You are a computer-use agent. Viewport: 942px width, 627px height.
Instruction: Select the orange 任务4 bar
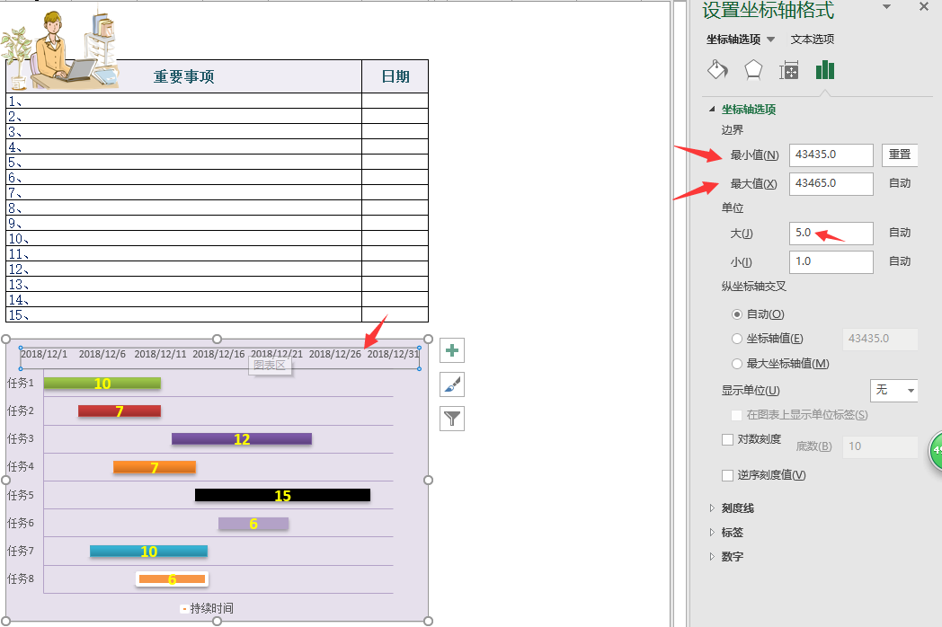point(155,466)
